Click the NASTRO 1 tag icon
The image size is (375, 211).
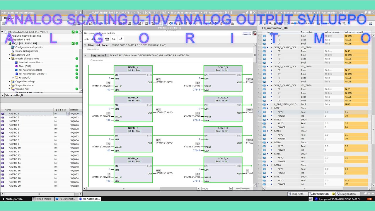pyautogui.click(x=2, y=114)
